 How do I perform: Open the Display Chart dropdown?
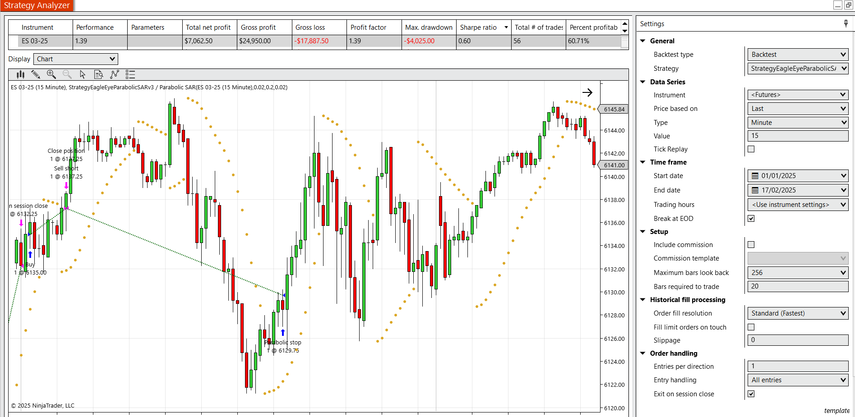point(76,59)
